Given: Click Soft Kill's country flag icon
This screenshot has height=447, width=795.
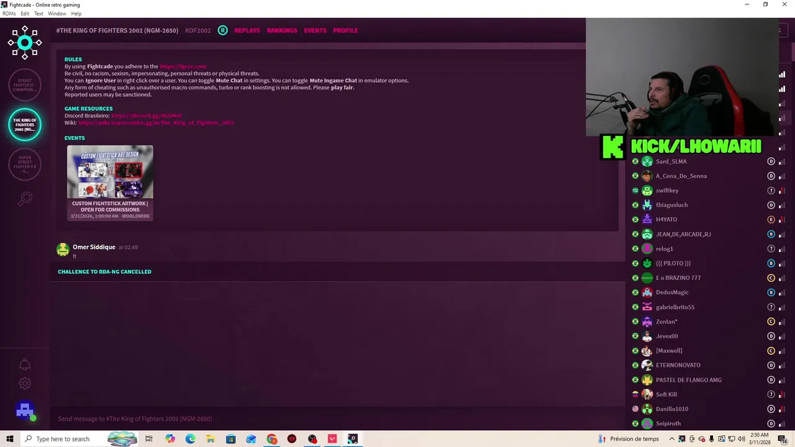Looking at the screenshot, I should (635, 394).
